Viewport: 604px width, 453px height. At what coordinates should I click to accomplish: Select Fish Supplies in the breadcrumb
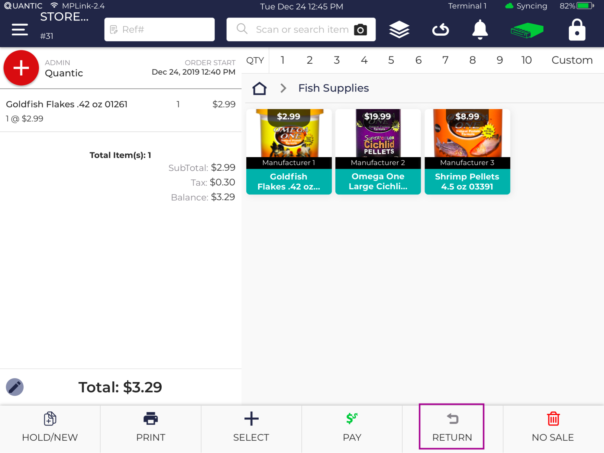[333, 88]
